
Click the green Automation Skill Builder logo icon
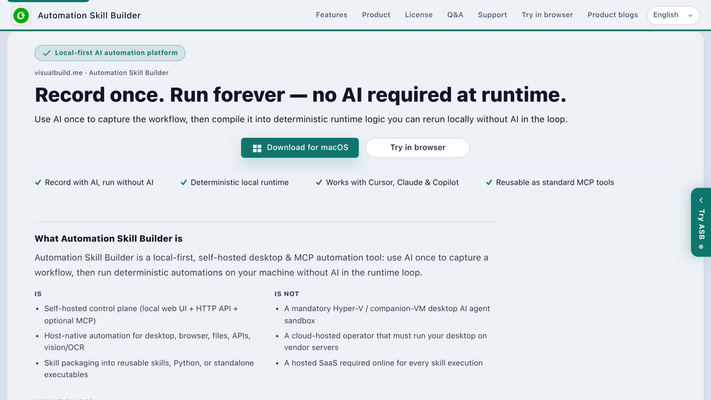point(21,16)
